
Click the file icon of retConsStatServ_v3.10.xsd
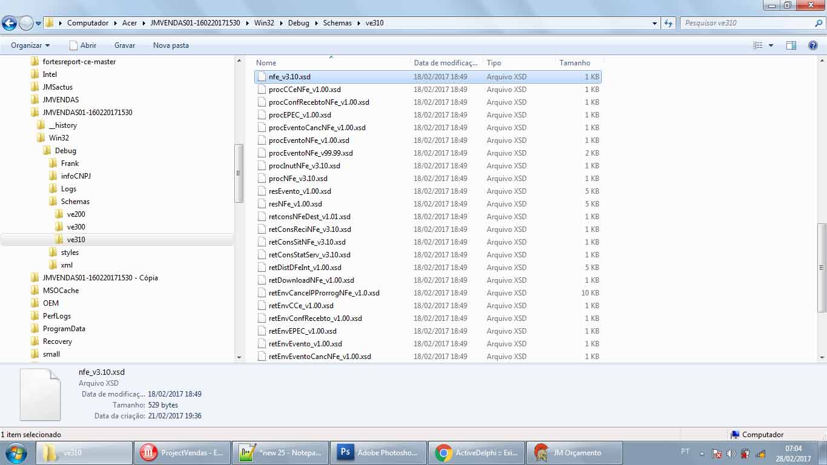[x=262, y=255]
